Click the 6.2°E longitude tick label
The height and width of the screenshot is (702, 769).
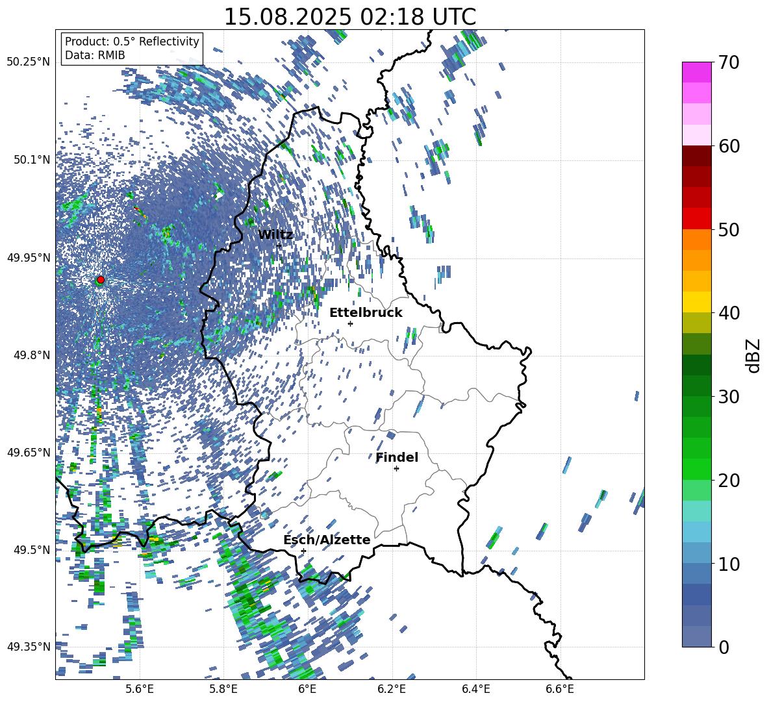click(392, 690)
